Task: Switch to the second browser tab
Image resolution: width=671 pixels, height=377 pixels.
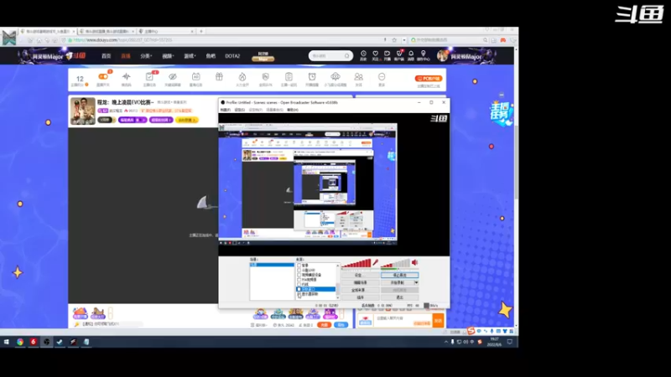Action: click(x=107, y=31)
